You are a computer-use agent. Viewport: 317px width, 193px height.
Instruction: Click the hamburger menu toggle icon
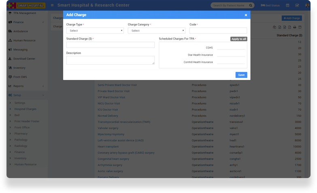click(x=52, y=5)
